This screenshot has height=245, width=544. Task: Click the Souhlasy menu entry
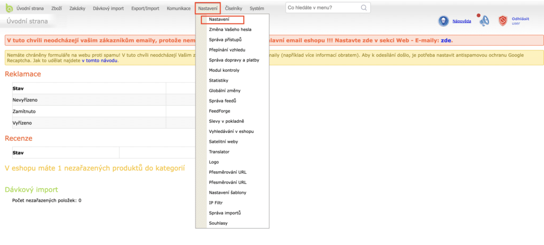tap(218, 223)
